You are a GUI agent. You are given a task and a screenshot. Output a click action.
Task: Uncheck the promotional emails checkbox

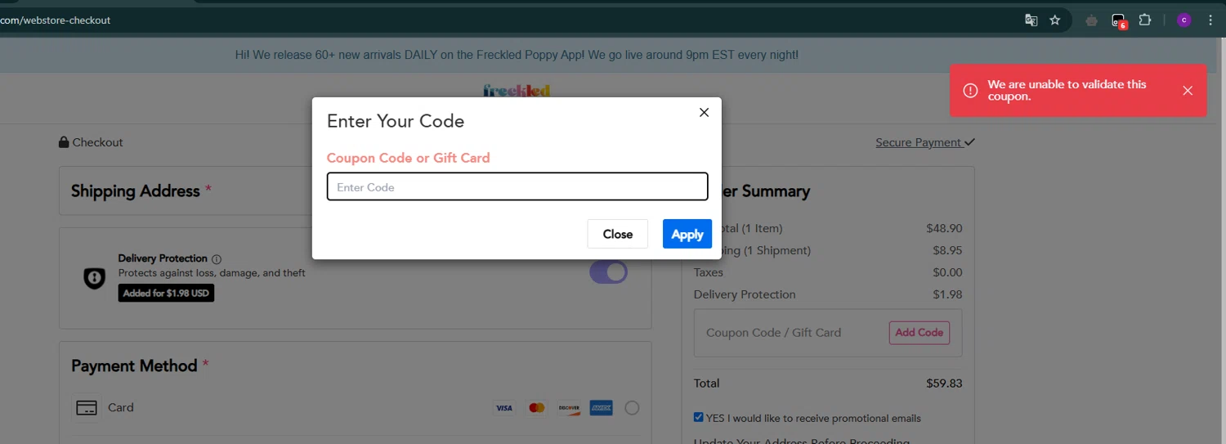(x=698, y=417)
